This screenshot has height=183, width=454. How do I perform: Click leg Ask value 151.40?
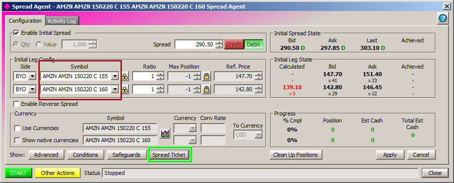coord(372,74)
